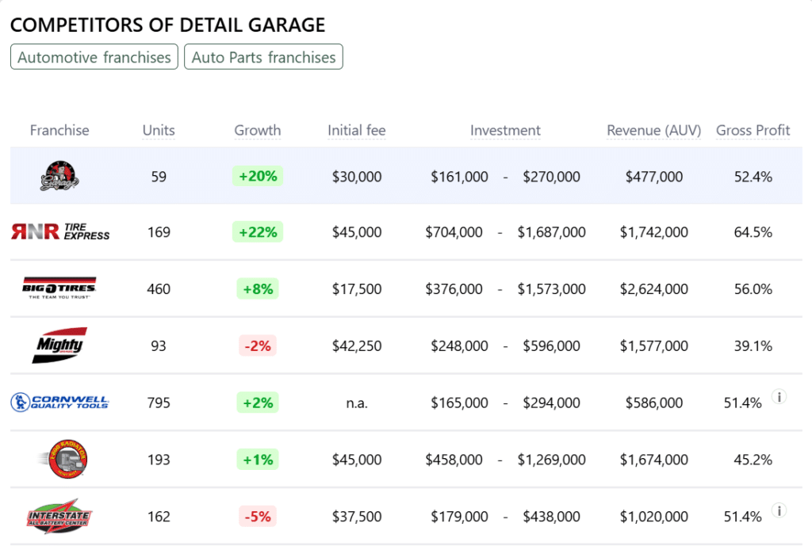812x546 pixels.
Task: Click the 39.1% gross profit value
Action: click(753, 346)
